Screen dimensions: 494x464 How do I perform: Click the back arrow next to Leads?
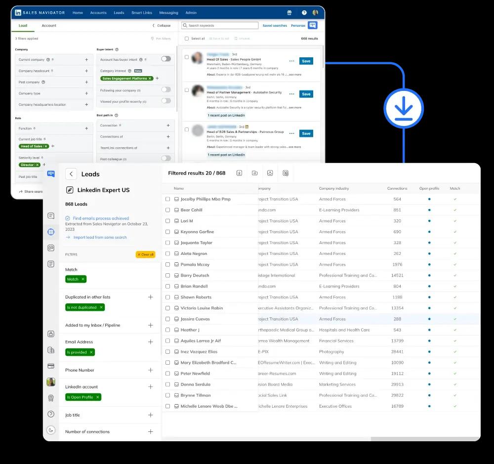(71, 174)
